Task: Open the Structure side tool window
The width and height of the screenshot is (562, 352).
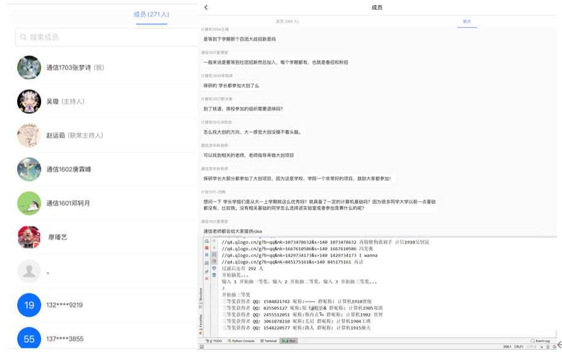Action: (x=201, y=296)
